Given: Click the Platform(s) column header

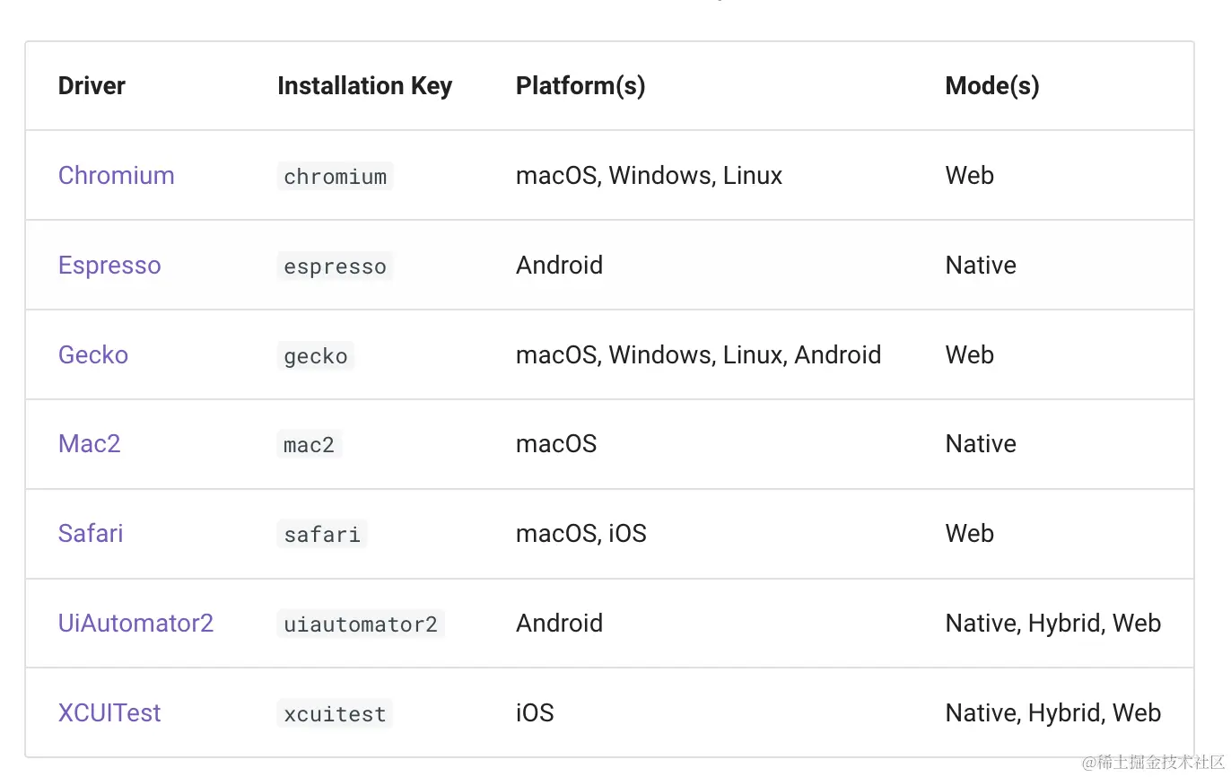Looking at the screenshot, I should click(x=581, y=86).
